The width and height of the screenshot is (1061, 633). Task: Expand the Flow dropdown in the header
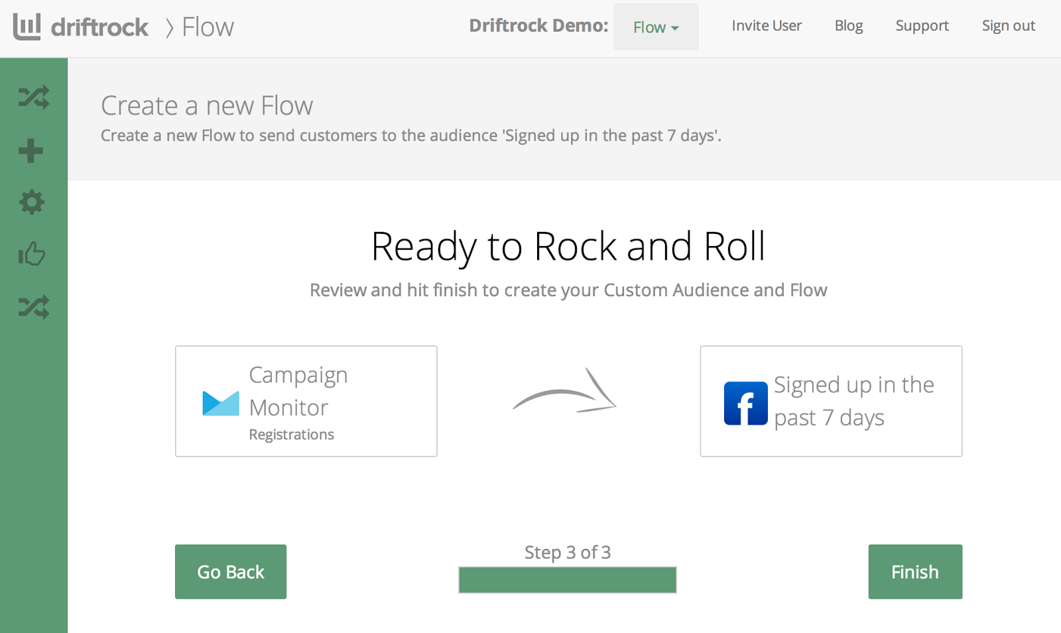tap(656, 27)
